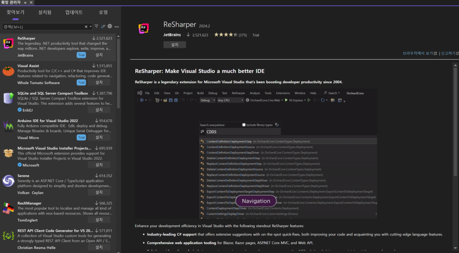Click the Microsoft verified publisher badge

pyautogui.click(x=20, y=165)
